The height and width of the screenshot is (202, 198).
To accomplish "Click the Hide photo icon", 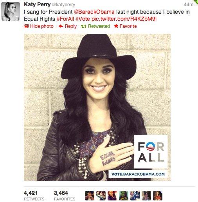I will coord(26,26).
